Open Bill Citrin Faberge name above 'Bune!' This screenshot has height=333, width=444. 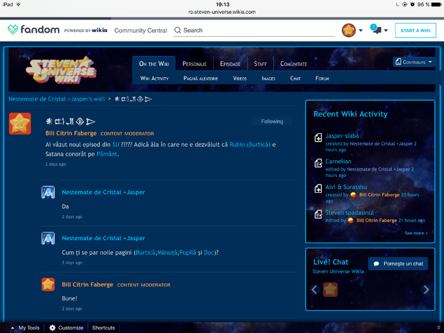[87, 284]
